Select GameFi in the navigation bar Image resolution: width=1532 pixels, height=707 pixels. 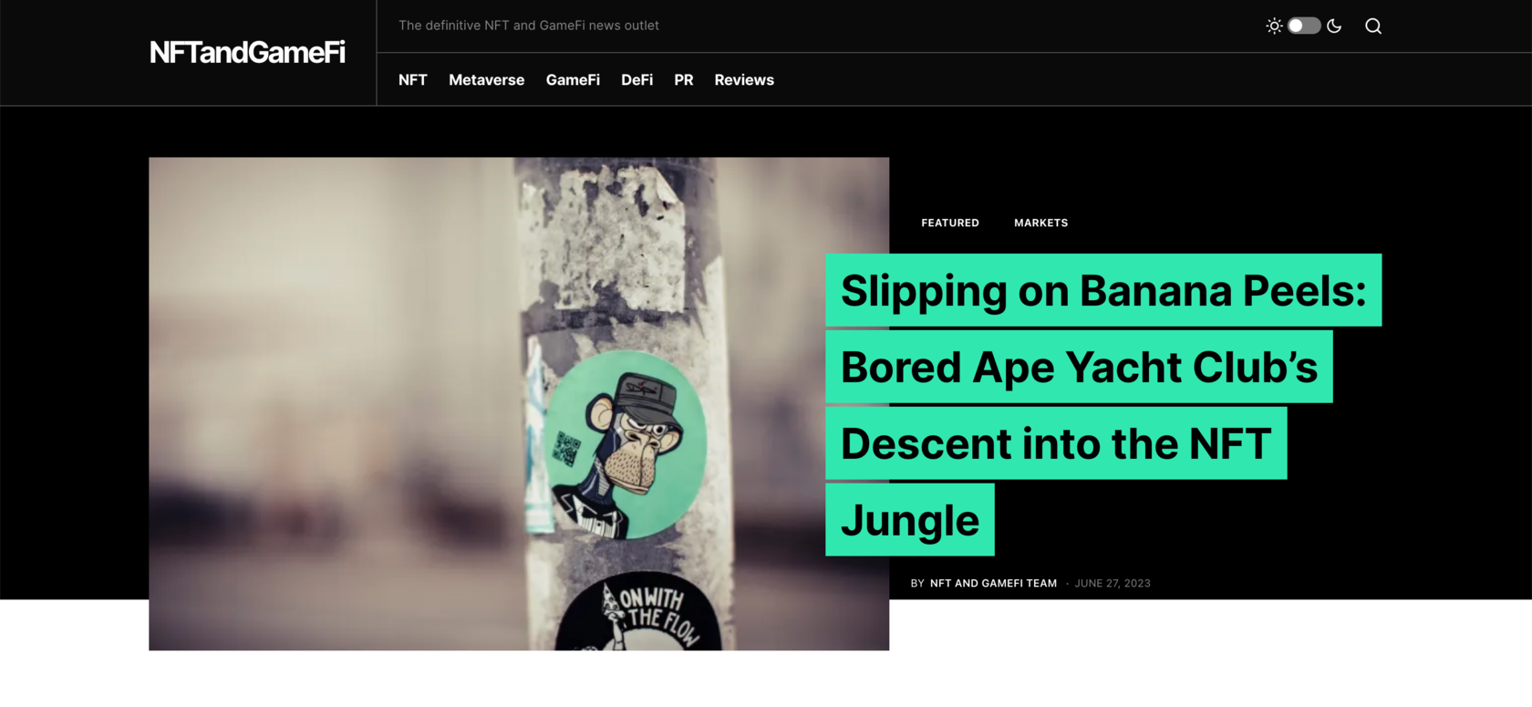(573, 80)
